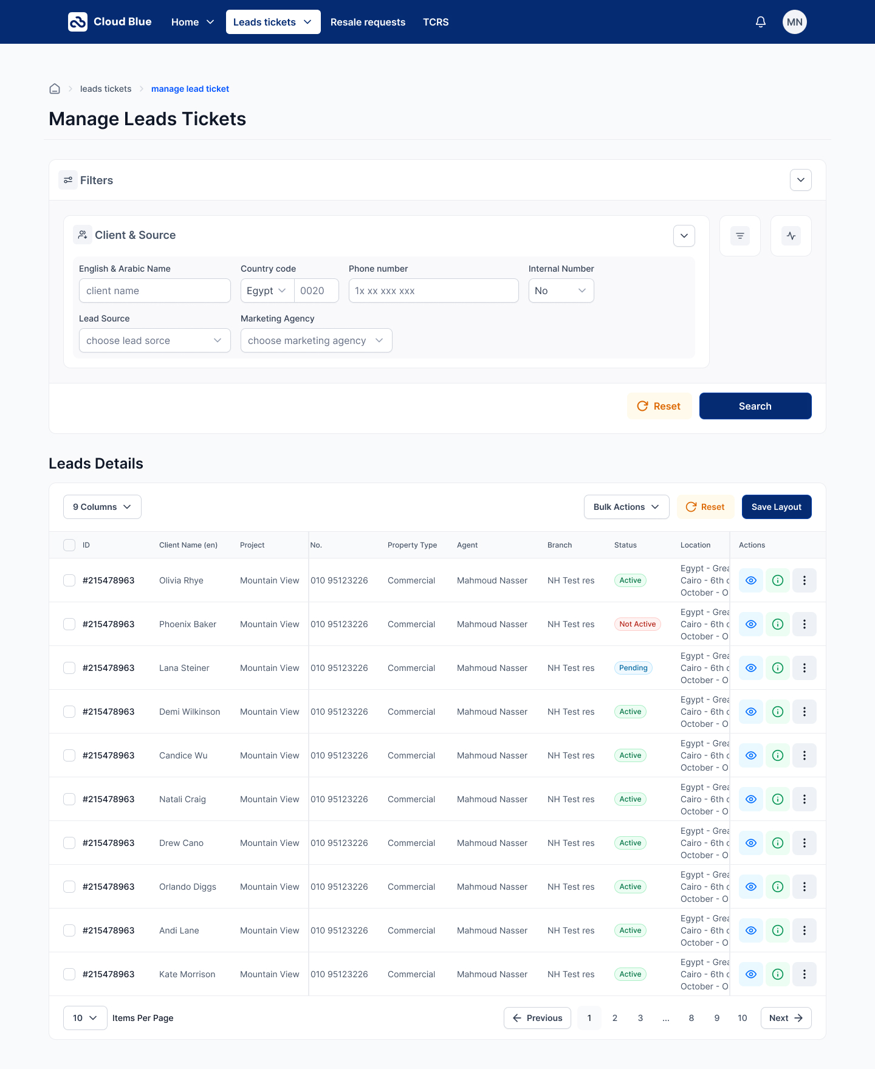Open the choose lead source dropdown
Image resolution: width=875 pixels, height=1069 pixels.
pyautogui.click(x=155, y=340)
